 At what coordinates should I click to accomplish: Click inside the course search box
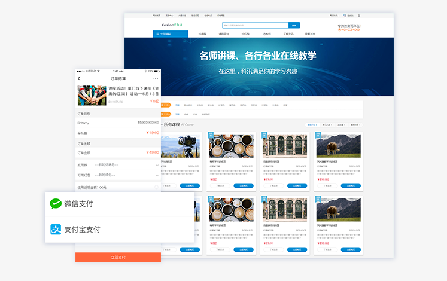tap(254, 26)
